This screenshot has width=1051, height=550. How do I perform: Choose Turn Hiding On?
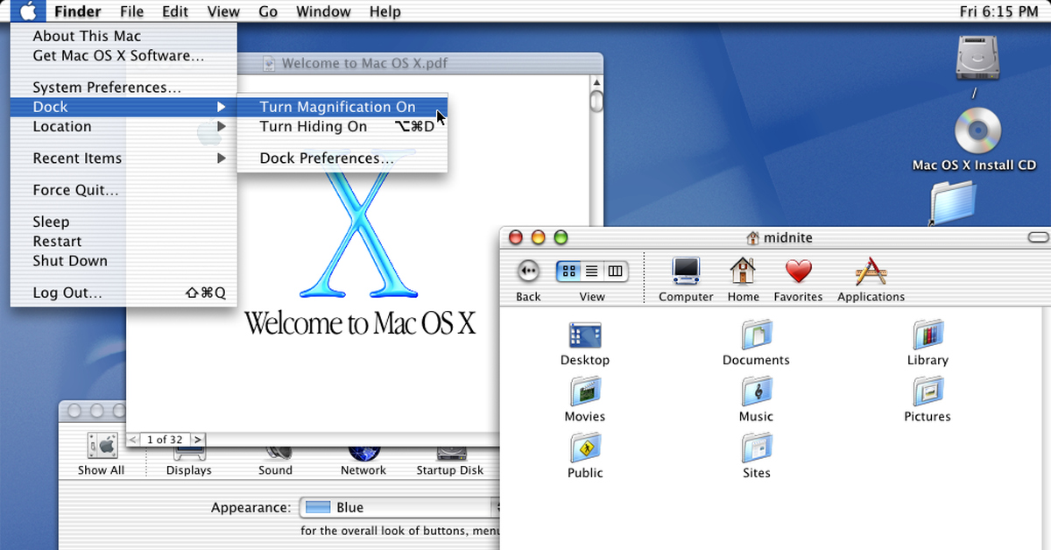[x=314, y=127]
